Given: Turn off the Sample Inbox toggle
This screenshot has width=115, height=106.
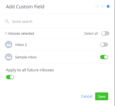Looking at the screenshot, I should coord(104,57).
